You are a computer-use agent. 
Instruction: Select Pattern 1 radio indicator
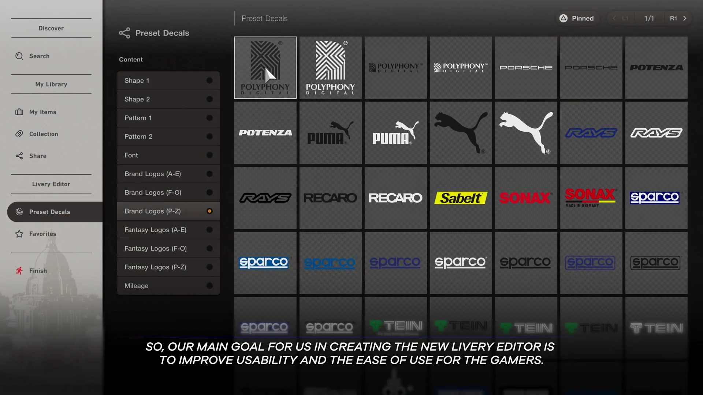(209, 118)
